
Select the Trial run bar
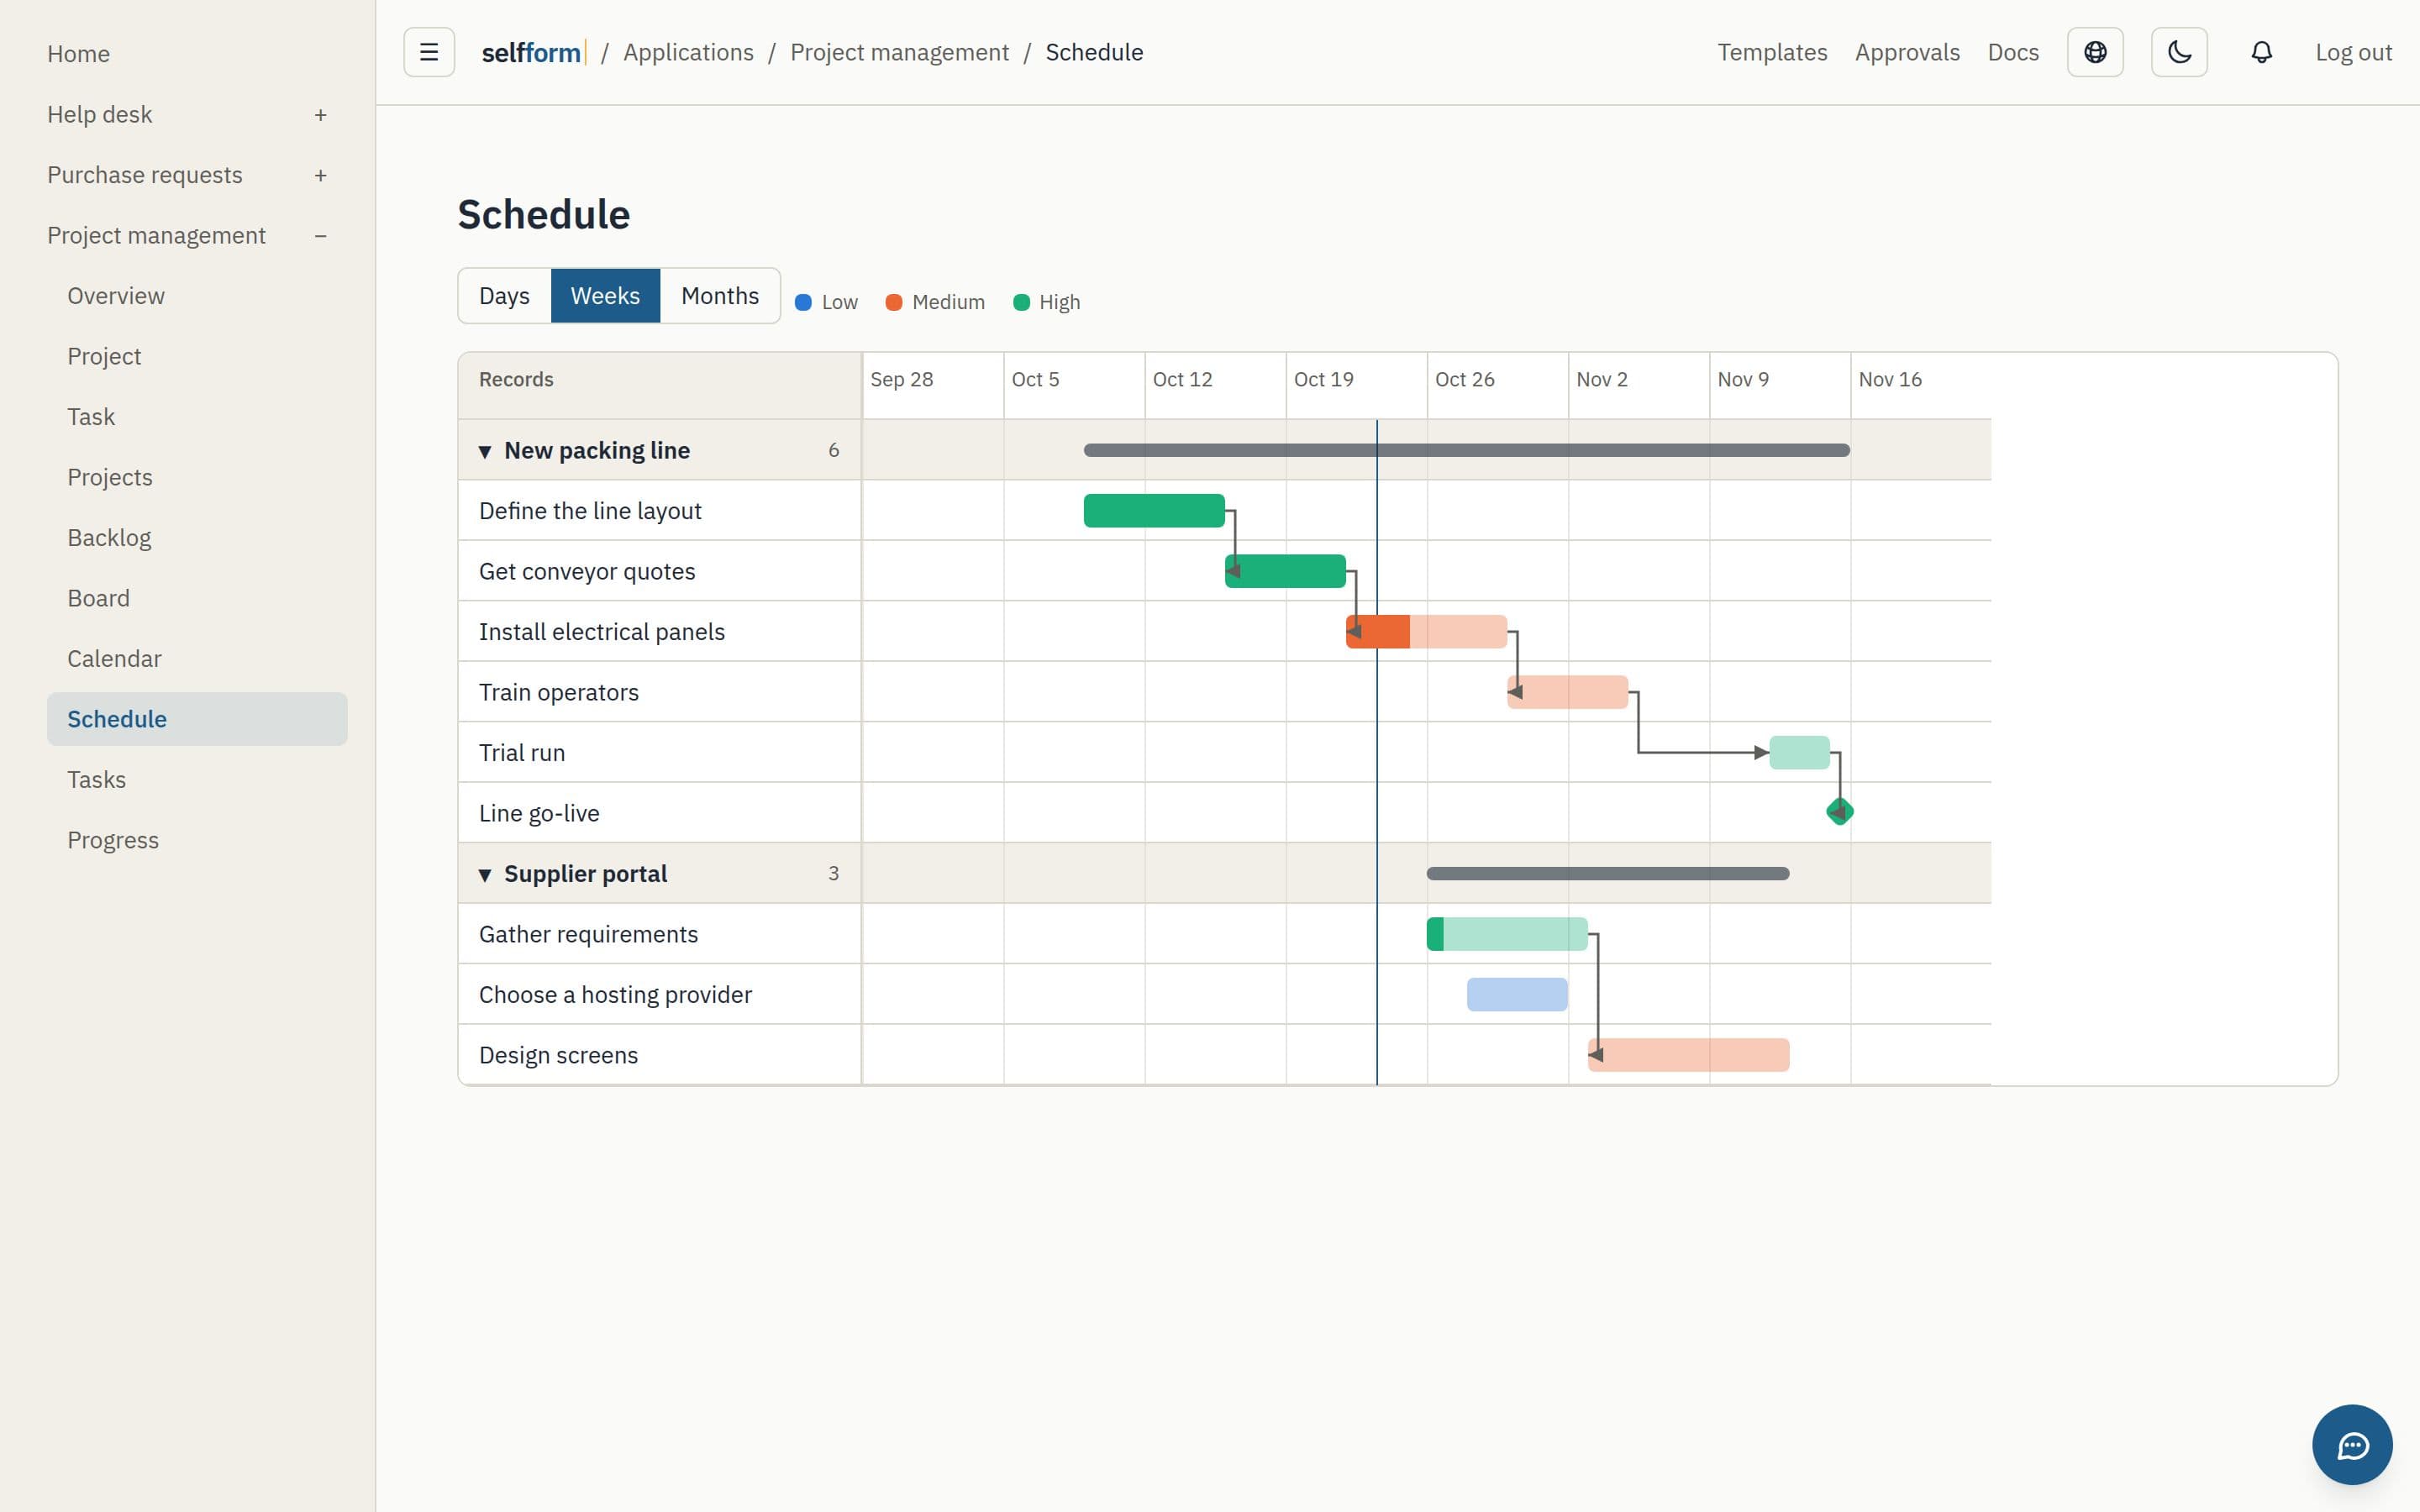point(1799,753)
